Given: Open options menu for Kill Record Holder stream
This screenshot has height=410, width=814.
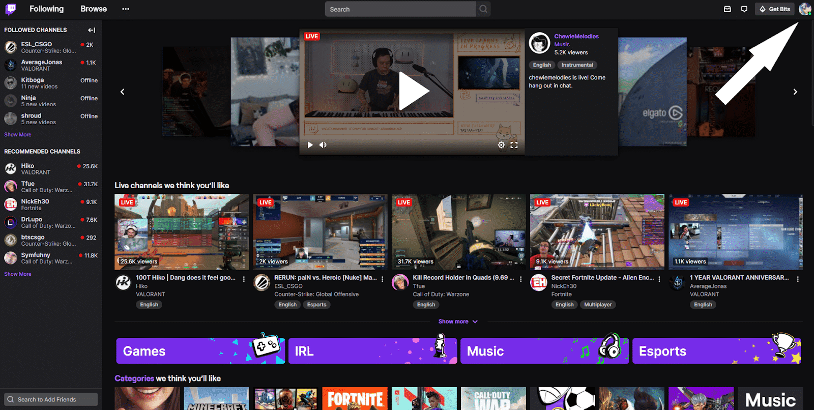Looking at the screenshot, I should click(x=520, y=279).
